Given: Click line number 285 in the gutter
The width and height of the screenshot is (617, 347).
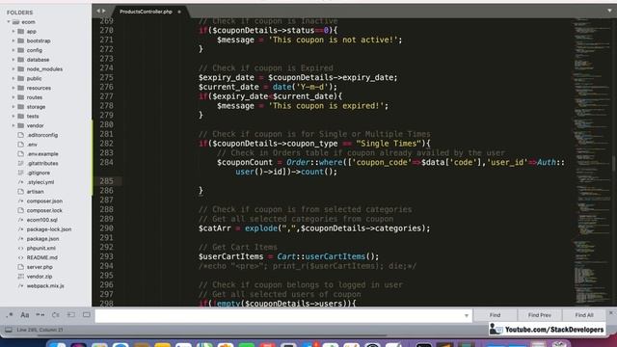Looking at the screenshot, I should tap(106, 181).
